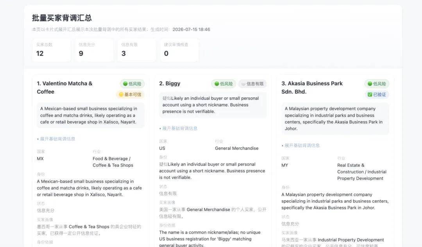Click the timestamp 2026-07-15 18:46
This screenshot has width=422, height=247.
coord(191,29)
